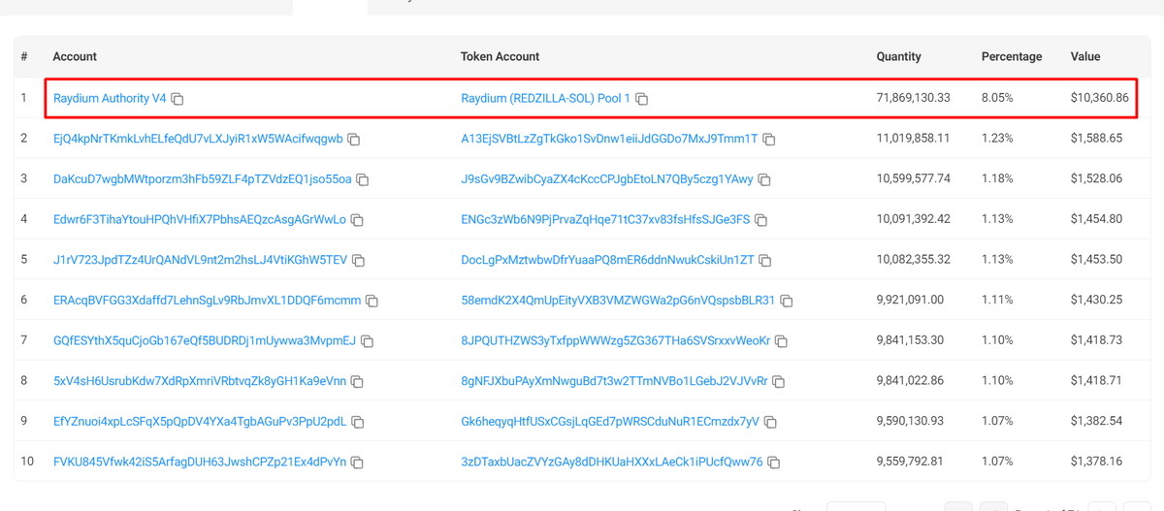Image resolution: width=1164 pixels, height=511 pixels.
Task: Copy the account address starting with EfYZnuoi4xp
Action: tap(358, 422)
